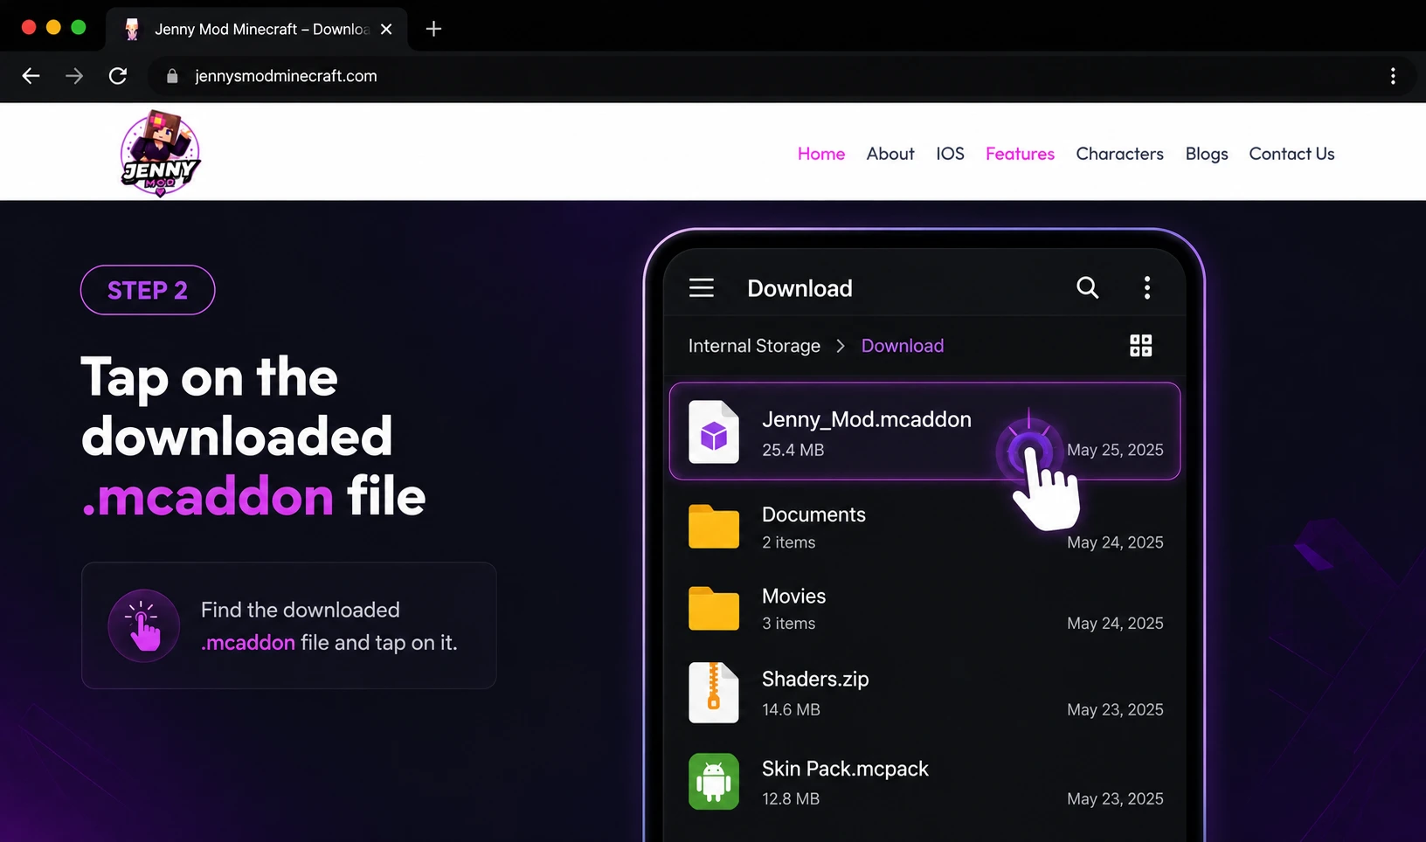Click the Download title in phone header
The image size is (1426, 842).
coord(800,288)
